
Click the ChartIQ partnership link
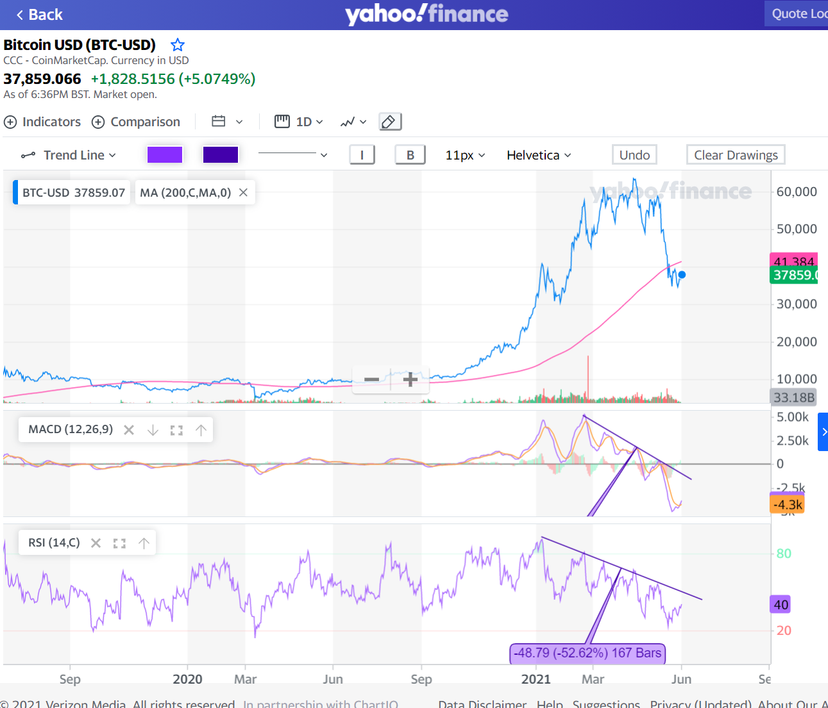coord(321,704)
